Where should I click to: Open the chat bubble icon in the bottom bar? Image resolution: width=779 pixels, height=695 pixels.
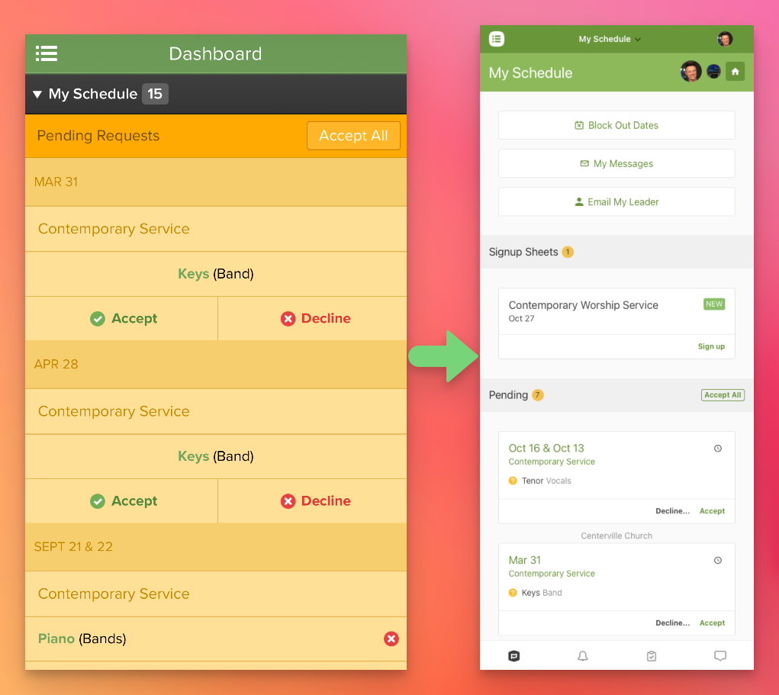click(x=719, y=656)
